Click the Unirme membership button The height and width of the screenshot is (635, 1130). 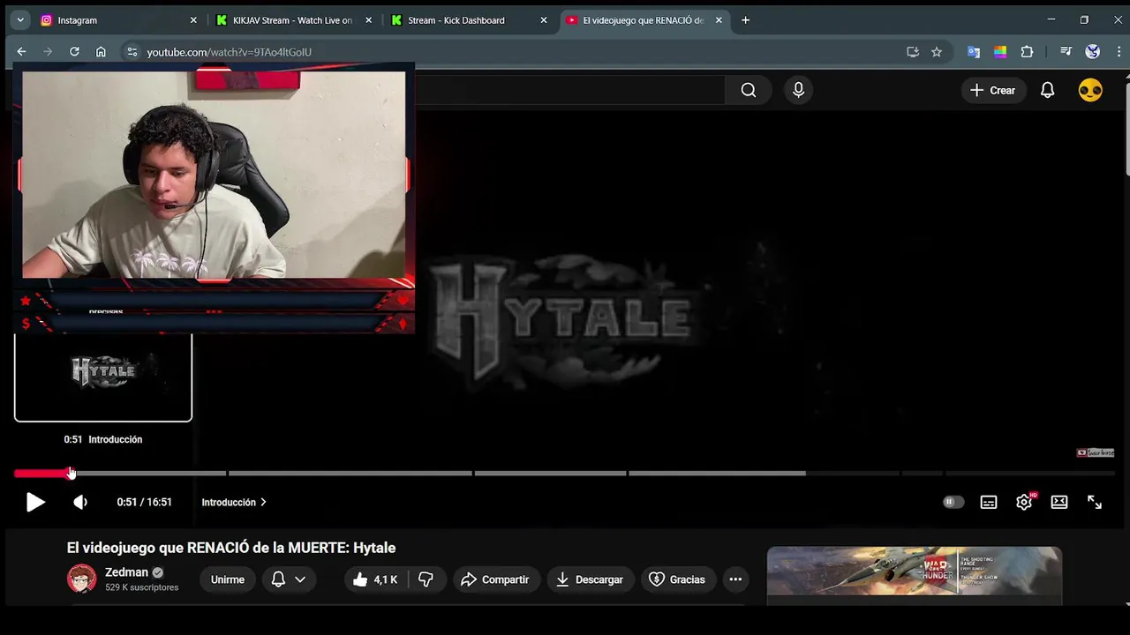coord(228,579)
